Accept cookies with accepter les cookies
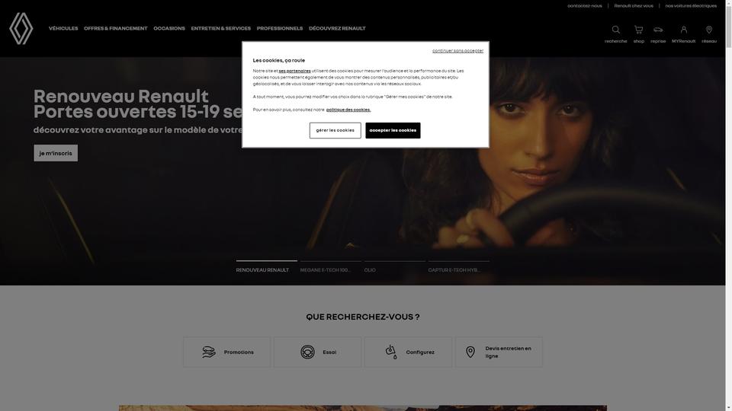732x411 pixels. coord(393,130)
